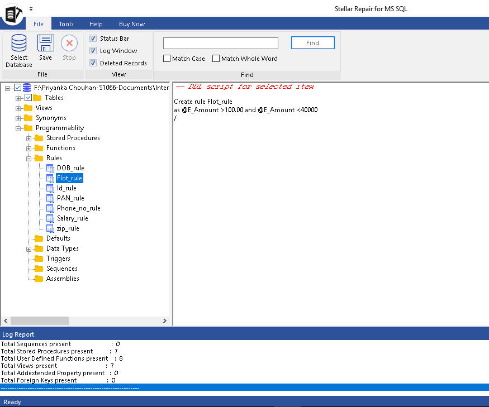Image resolution: width=489 pixels, height=407 pixels.
Task: Click the Synonyms folder icon
Action: (x=28, y=118)
